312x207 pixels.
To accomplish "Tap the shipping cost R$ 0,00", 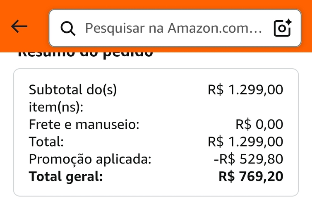I will [259, 124].
